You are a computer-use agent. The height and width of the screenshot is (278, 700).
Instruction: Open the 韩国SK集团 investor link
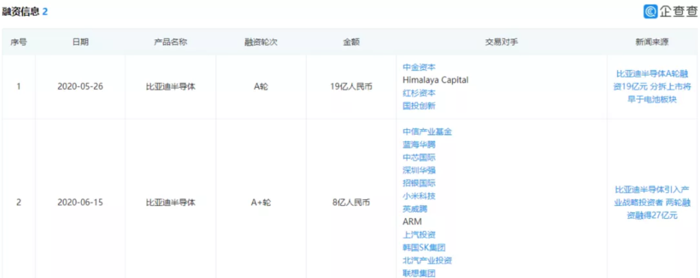coord(424,248)
